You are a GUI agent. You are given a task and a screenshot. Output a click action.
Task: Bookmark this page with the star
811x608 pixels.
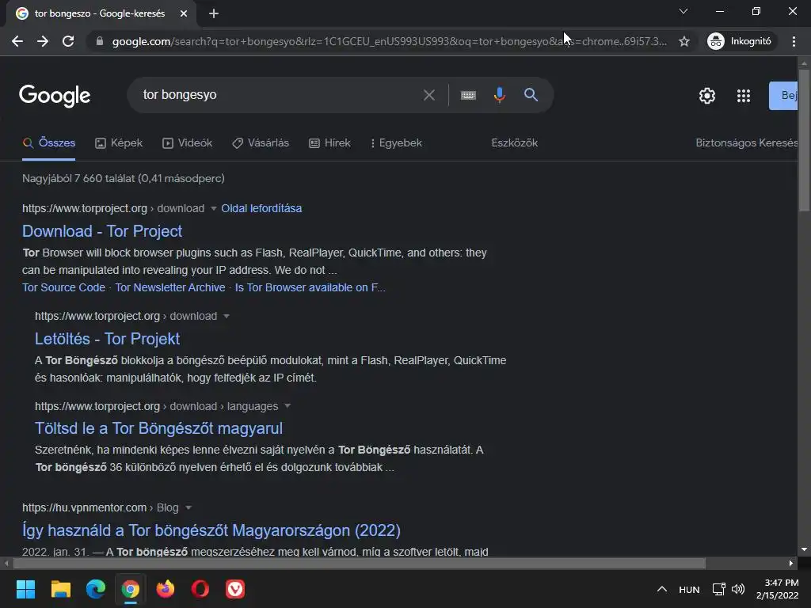click(684, 41)
